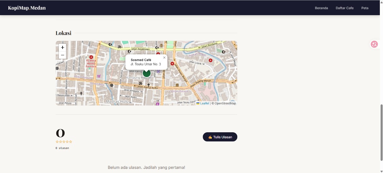Click the Madras Hulu map label
This screenshot has width=383, height=173.
(117, 101)
